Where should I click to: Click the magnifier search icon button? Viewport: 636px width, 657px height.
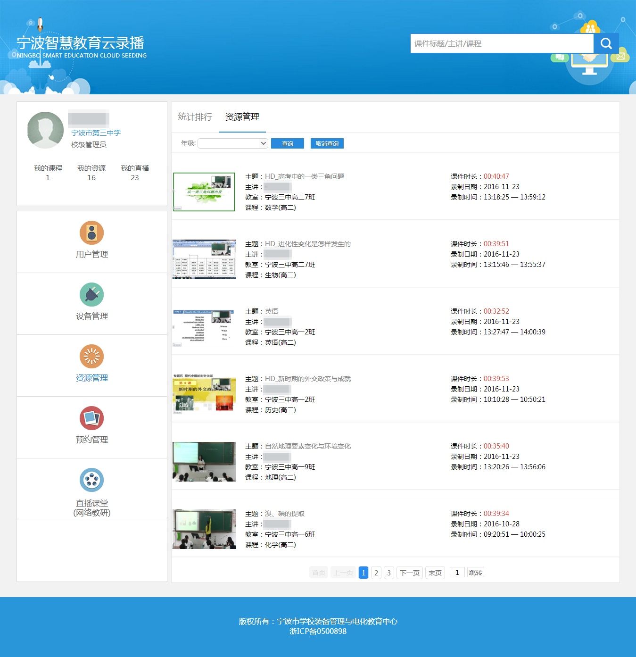coord(606,43)
